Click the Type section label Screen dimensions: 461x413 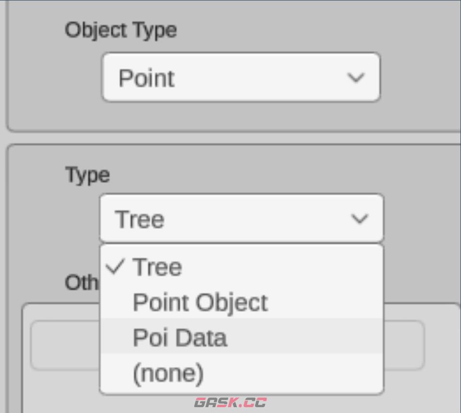coord(88,175)
